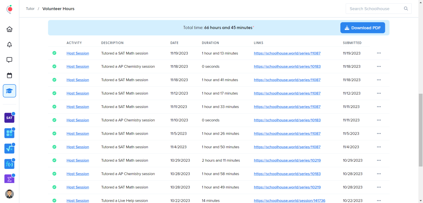The height and width of the screenshot is (203, 423).
Task: Click the search magnifier icon
Action: click(406, 9)
